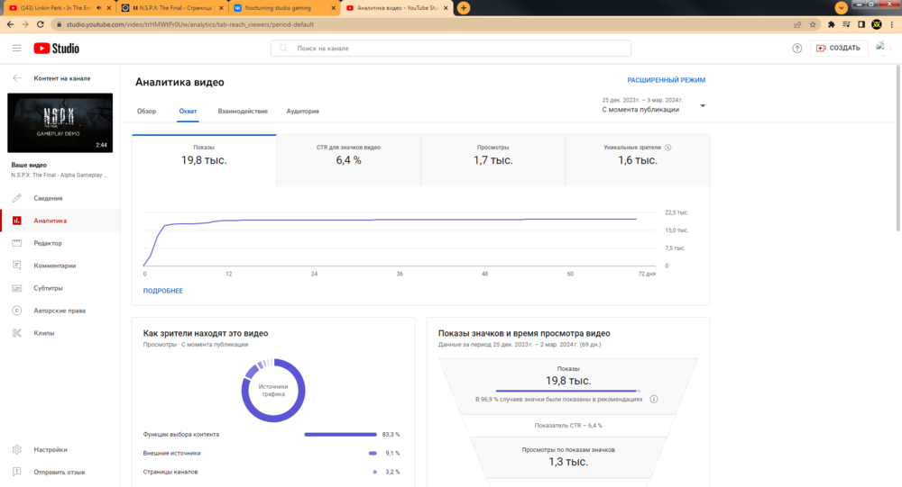Open the hamburger navigation menu
Image resolution: width=902 pixels, height=487 pixels.
coord(16,48)
